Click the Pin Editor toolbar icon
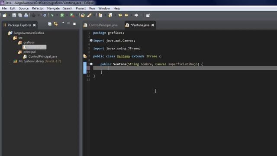Viewport: 277px width, 156px height. pos(148,16)
